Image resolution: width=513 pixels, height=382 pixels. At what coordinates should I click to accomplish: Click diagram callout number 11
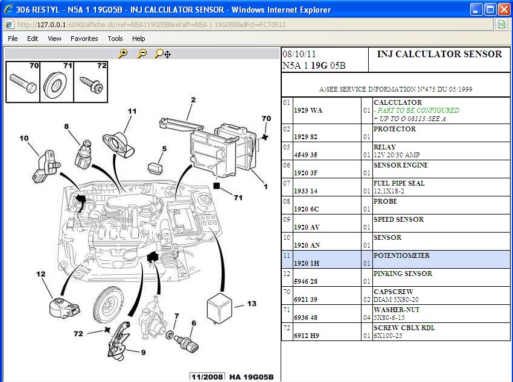tap(132, 111)
